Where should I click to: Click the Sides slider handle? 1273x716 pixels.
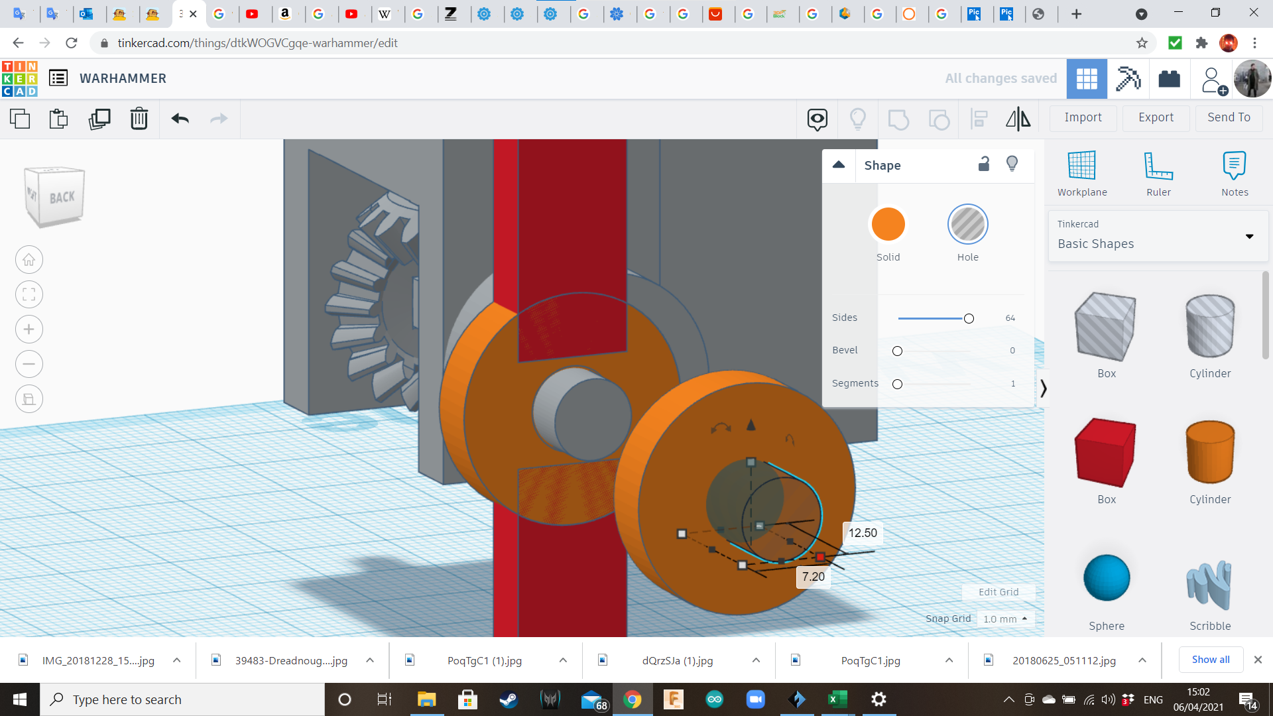(x=969, y=319)
